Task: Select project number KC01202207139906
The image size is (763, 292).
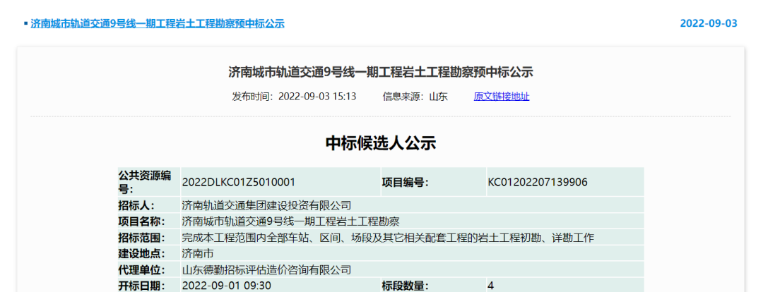Action: click(x=538, y=182)
